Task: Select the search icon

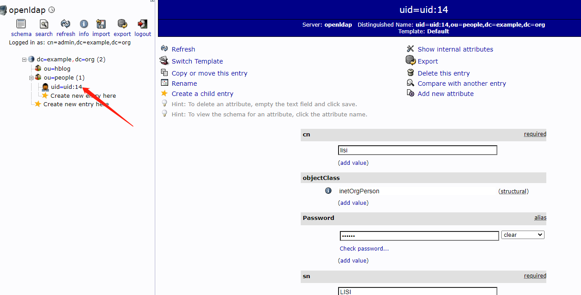Action: [x=44, y=24]
